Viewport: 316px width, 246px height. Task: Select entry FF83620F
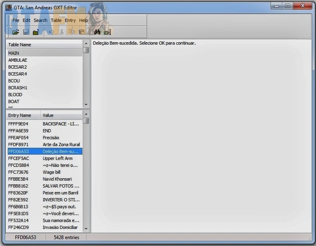tap(45, 193)
